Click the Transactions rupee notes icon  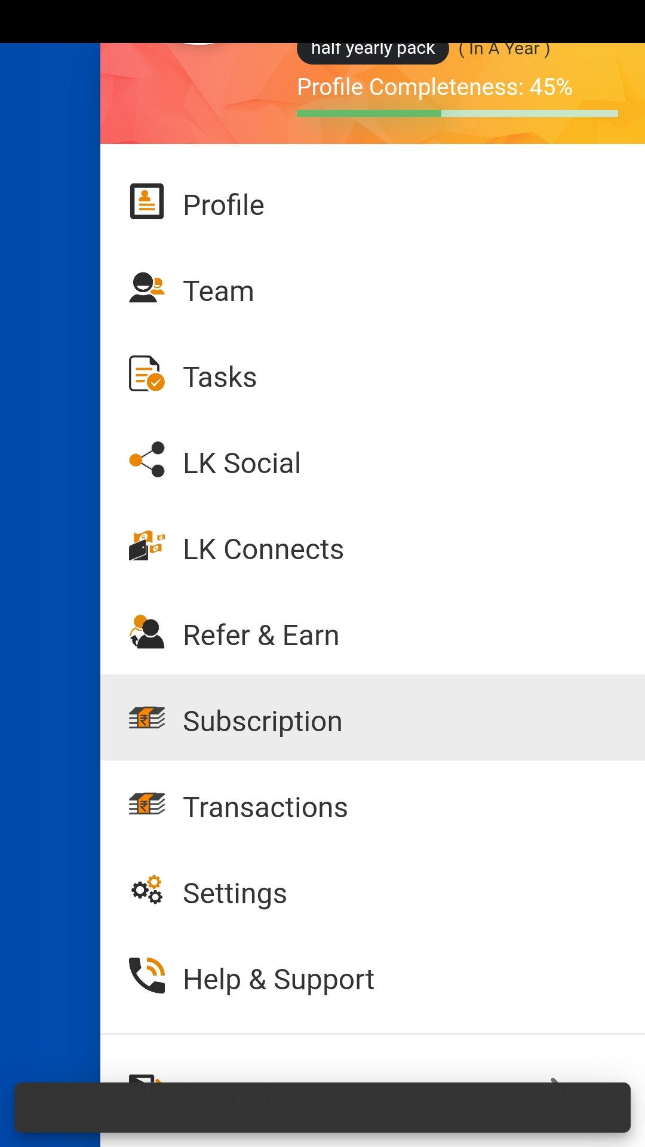(147, 804)
